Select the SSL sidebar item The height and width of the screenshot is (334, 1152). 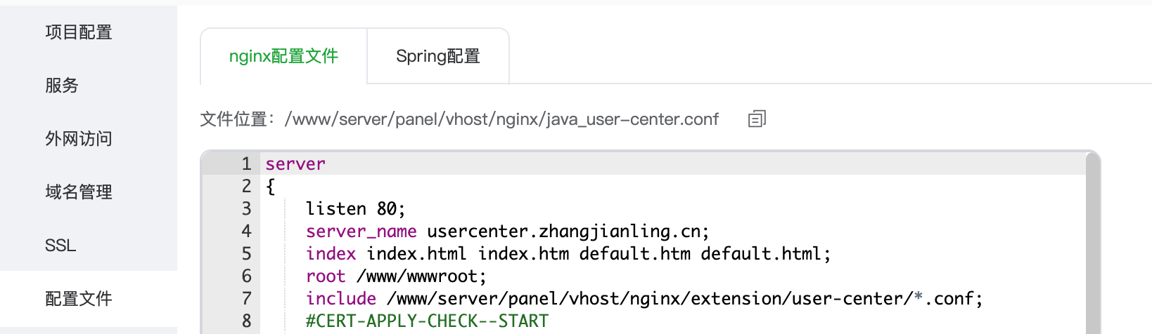pyautogui.click(x=60, y=246)
